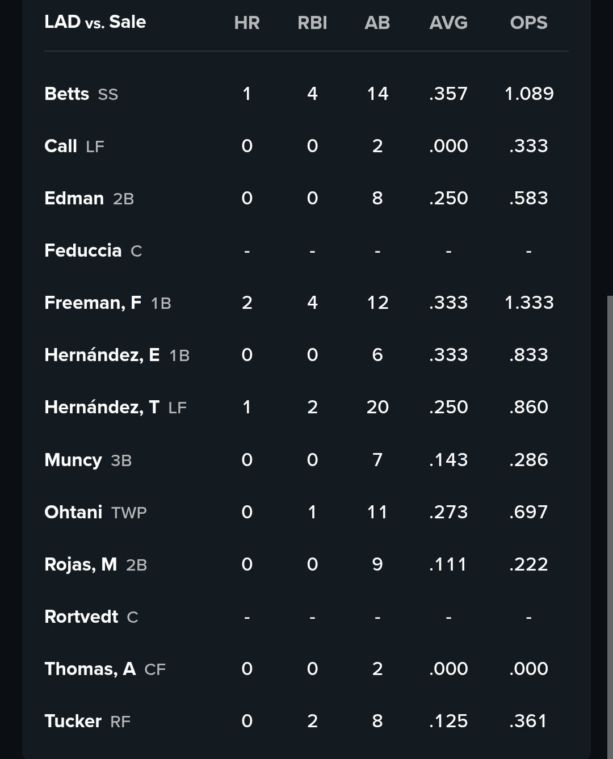
Task: Open Ohtani TWP player entry
Action: click(x=95, y=512)
